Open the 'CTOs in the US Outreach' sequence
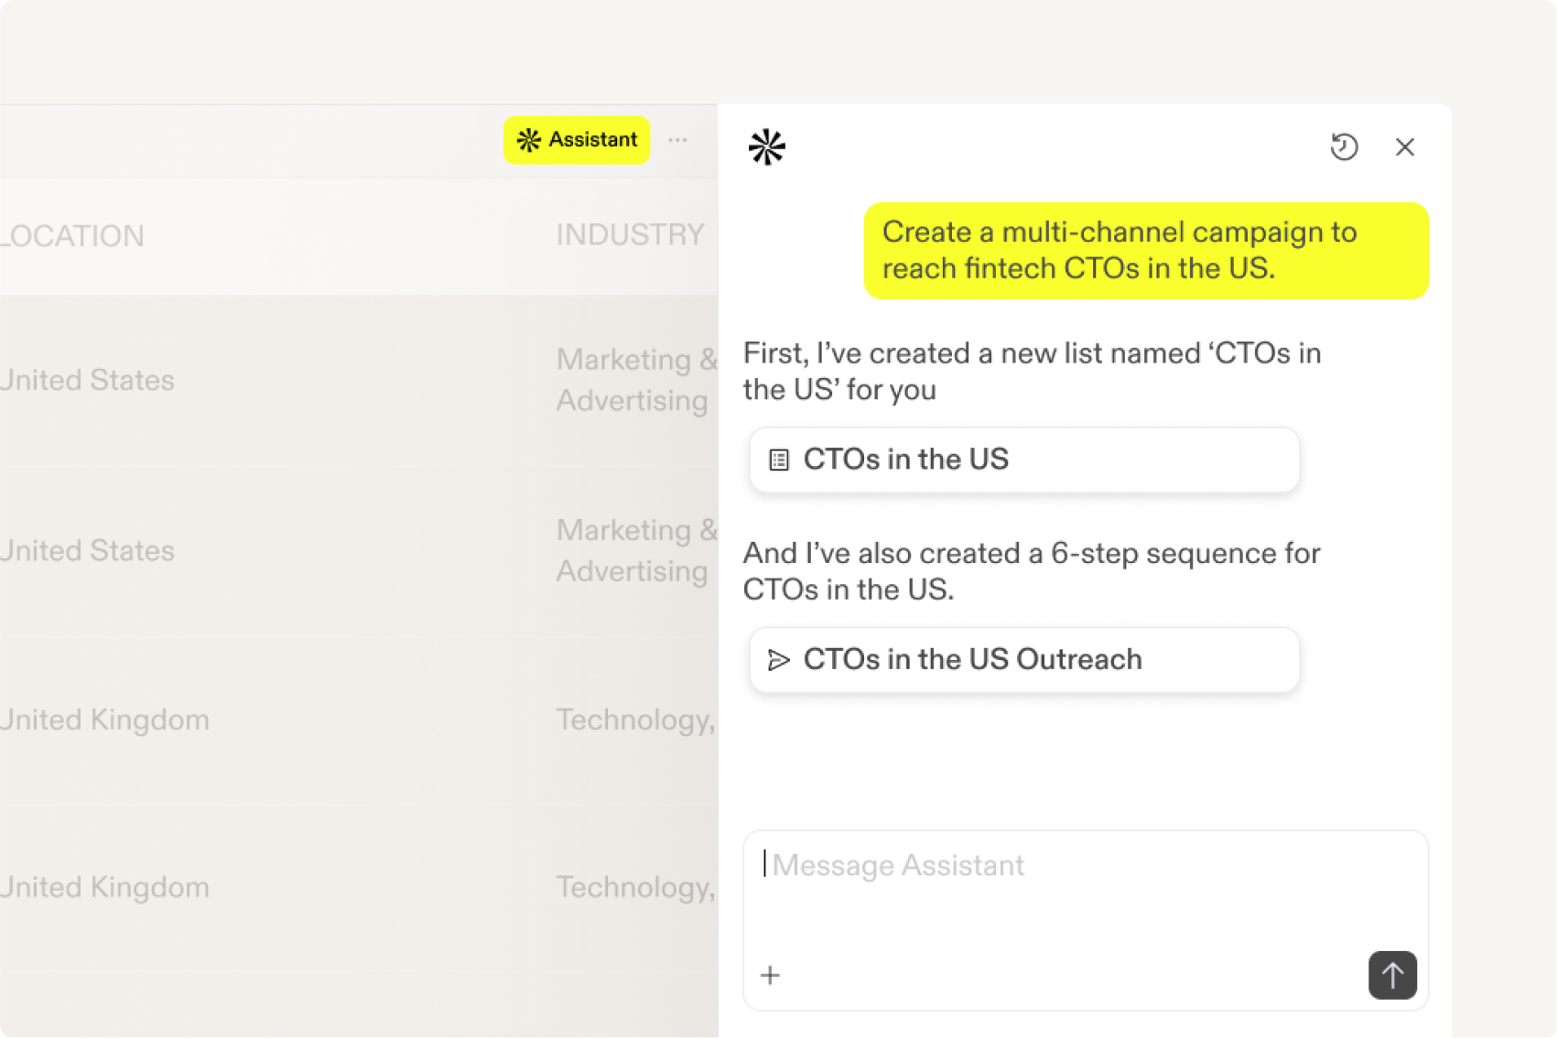Screen dimensions: 1558x1039 [x=1023, y=659]
